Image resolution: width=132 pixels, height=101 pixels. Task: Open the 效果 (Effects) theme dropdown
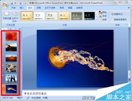(103, 20)
